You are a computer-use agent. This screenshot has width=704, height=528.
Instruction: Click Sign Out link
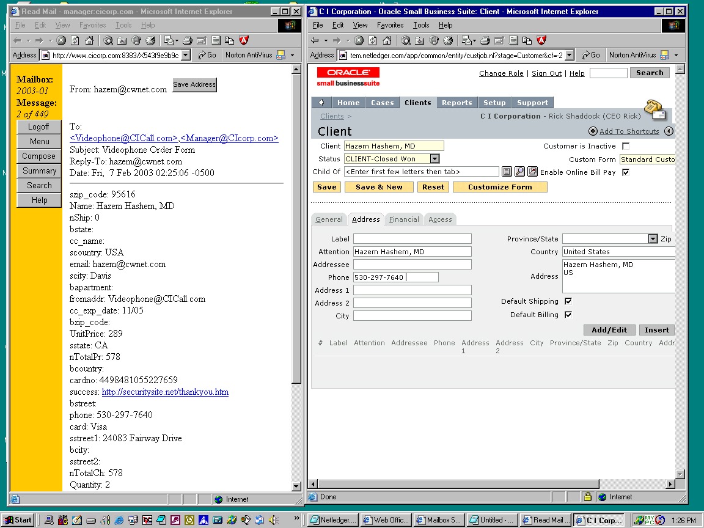tap(546, 73)
